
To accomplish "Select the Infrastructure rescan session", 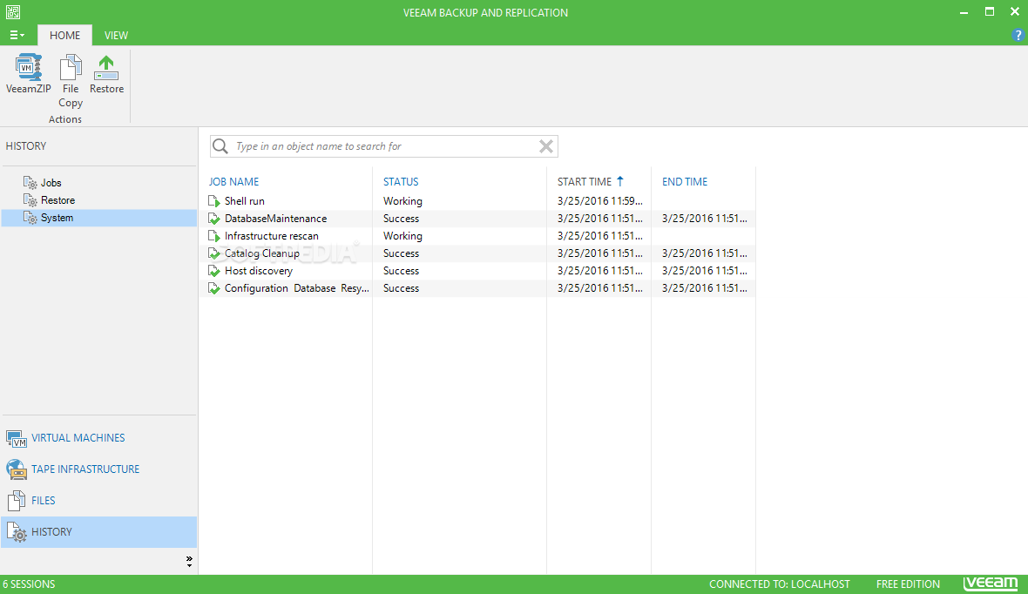I will pyautogui.click(x=477, y=236).
